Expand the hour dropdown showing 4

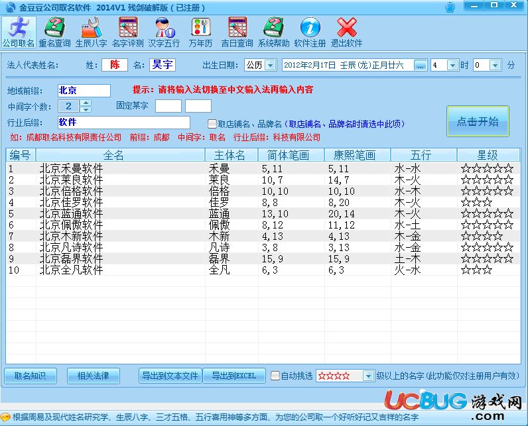coord(452,65)
